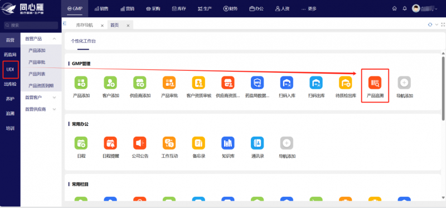Viewport: 446px width, 208px height.
Task: Select the 人资 top navigation item
Action: tap(283, 9)
